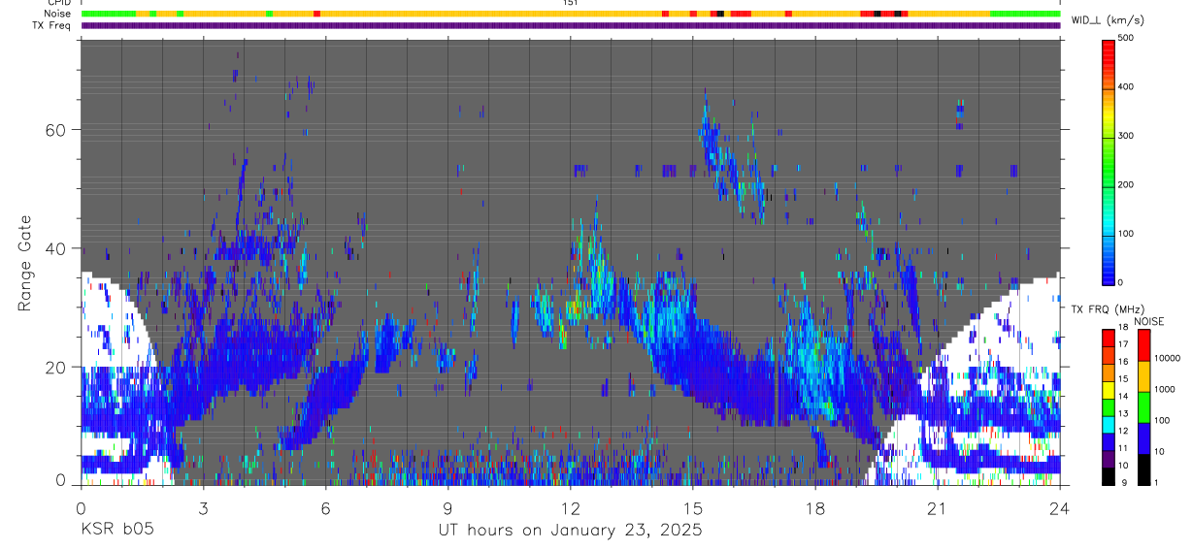The height and width of the screenshot is (550, 1192).
Task: Click the '17' TX frequency legend value
Action: pyautogui.click(x=1122, y=343)
